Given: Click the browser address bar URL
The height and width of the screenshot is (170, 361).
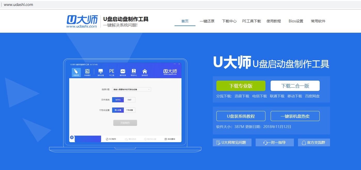Looking at the screenshot, I should tap(18, 5).
